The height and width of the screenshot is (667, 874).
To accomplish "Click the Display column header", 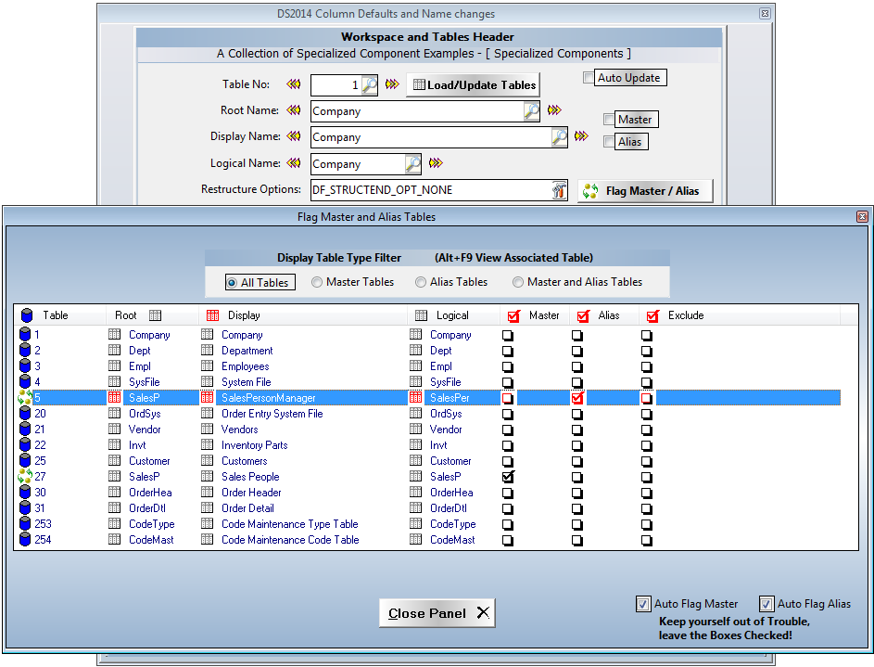I will coord(244,315).
